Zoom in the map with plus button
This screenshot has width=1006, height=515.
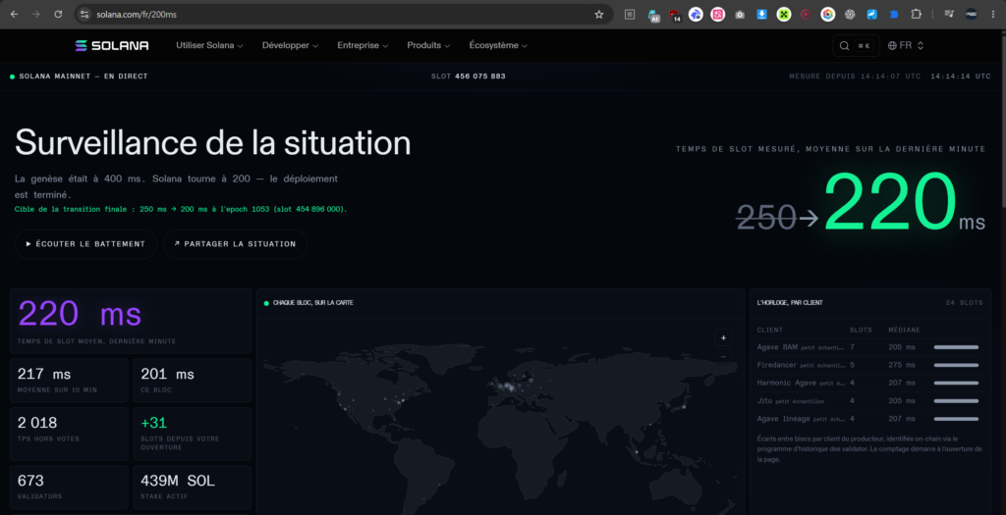point(723,337)
